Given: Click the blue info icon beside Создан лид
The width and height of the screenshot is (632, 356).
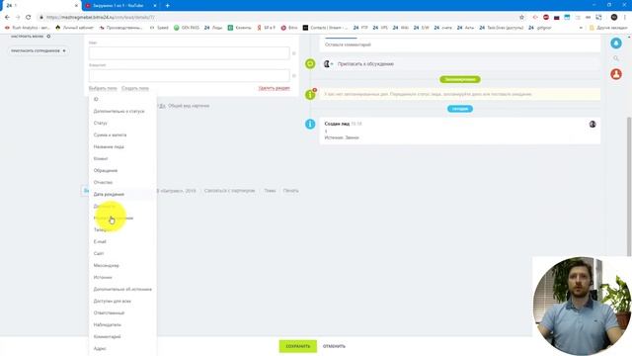Looking at the screenshot, I should click(x=310, y=124).
